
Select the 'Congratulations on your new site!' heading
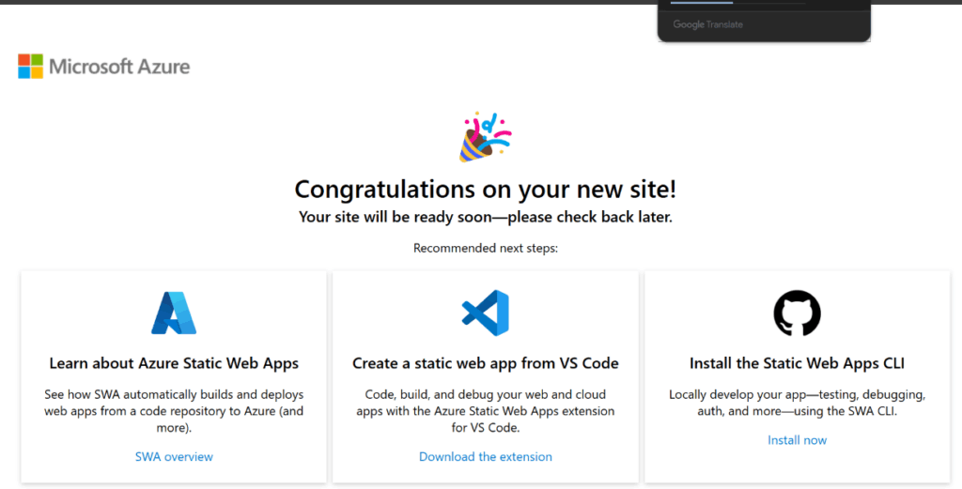coord(485,189)
